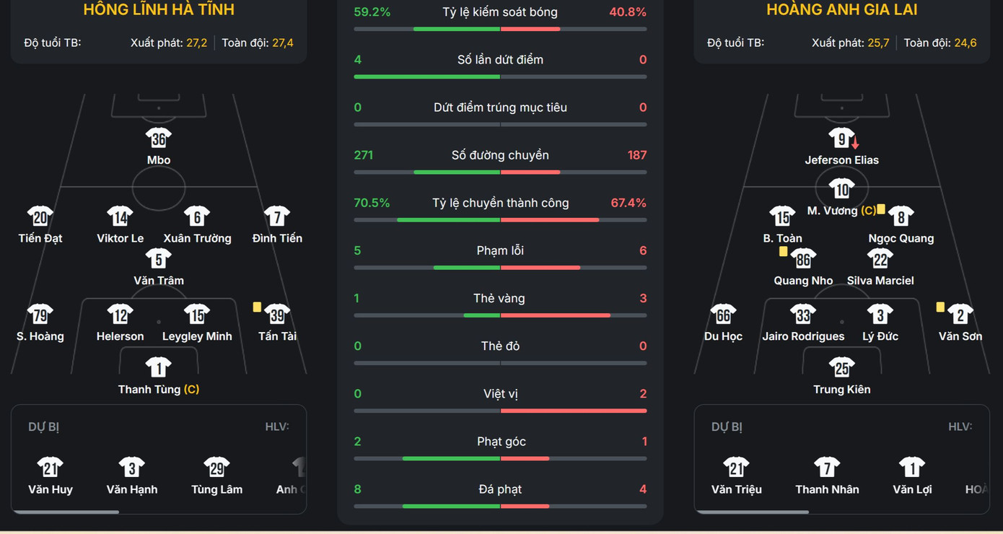Click Thanh Tùng's goalkeeper jersey icon
Image resolution: width=1003 pixels, height=534 pixels.
[159, 367]
